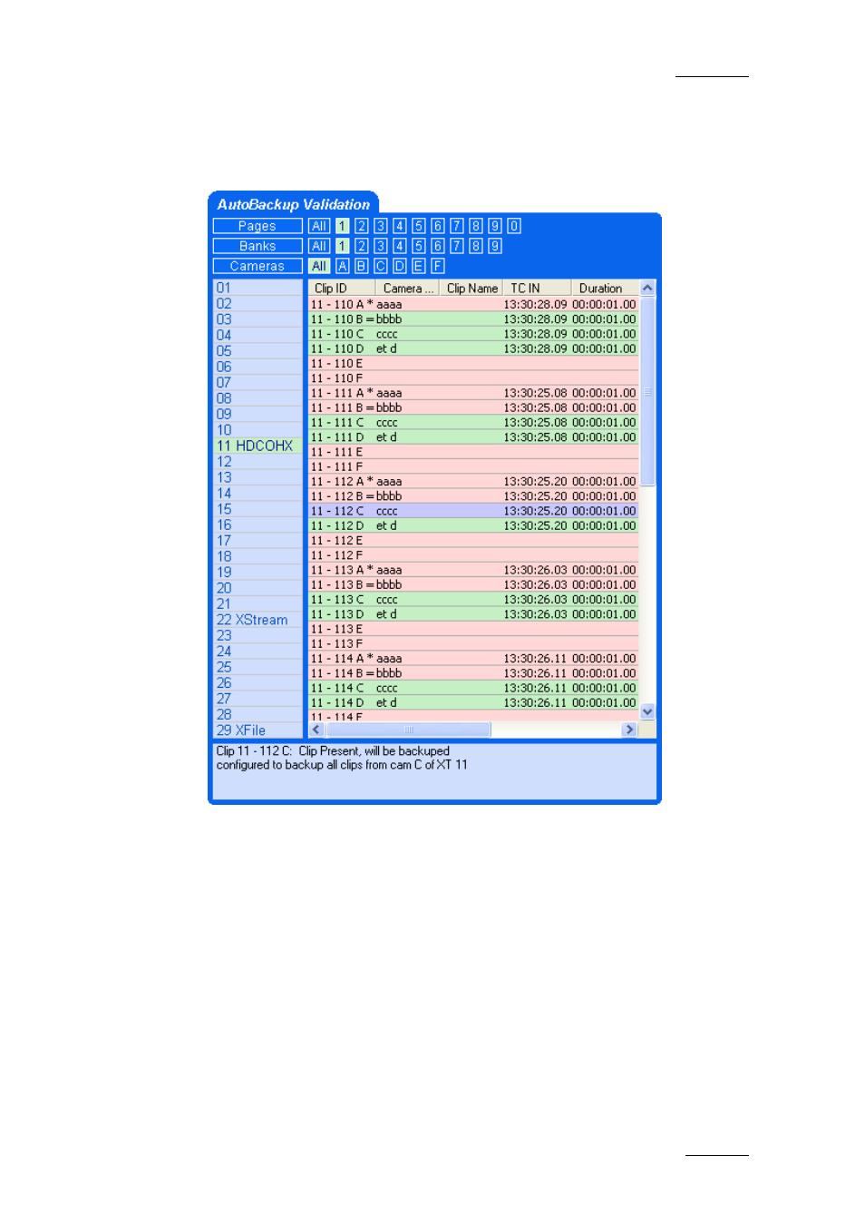865x1225 pixels.
Task: Toggle page 1 in Pages row
Action: tap(342, 226)
